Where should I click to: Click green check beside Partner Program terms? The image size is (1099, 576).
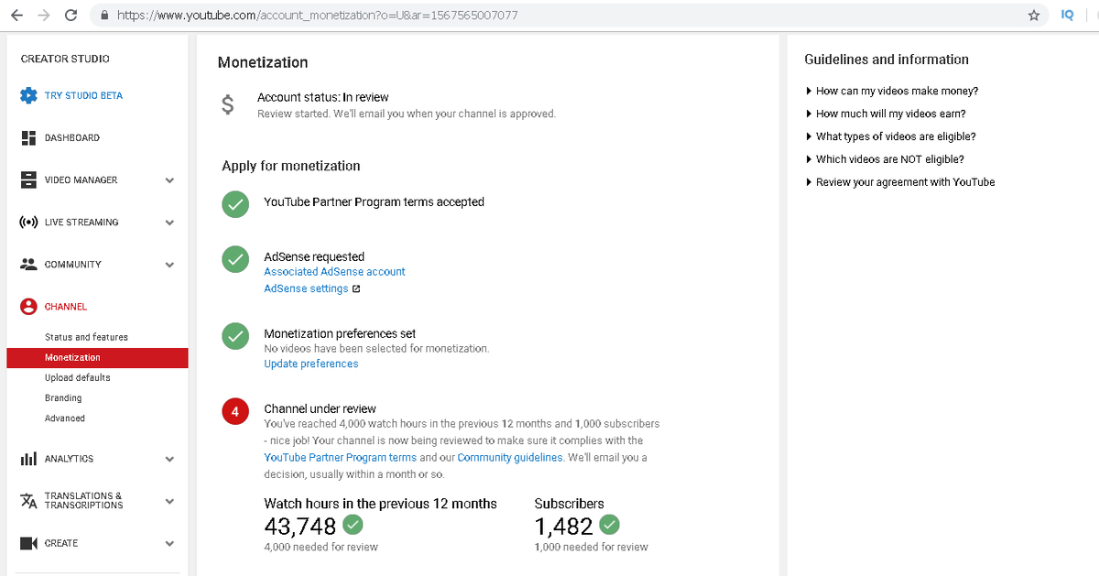coord(235,204)
